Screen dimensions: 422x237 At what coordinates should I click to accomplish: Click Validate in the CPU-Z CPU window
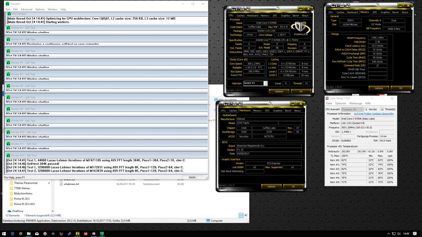pos(279,91)
